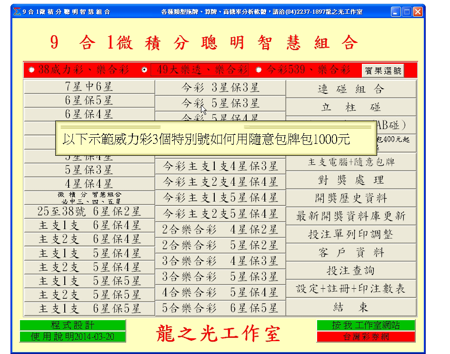Screen dimensions: 450x354
Task: Open the 6星保5星 combination
Action: [89, 100]
